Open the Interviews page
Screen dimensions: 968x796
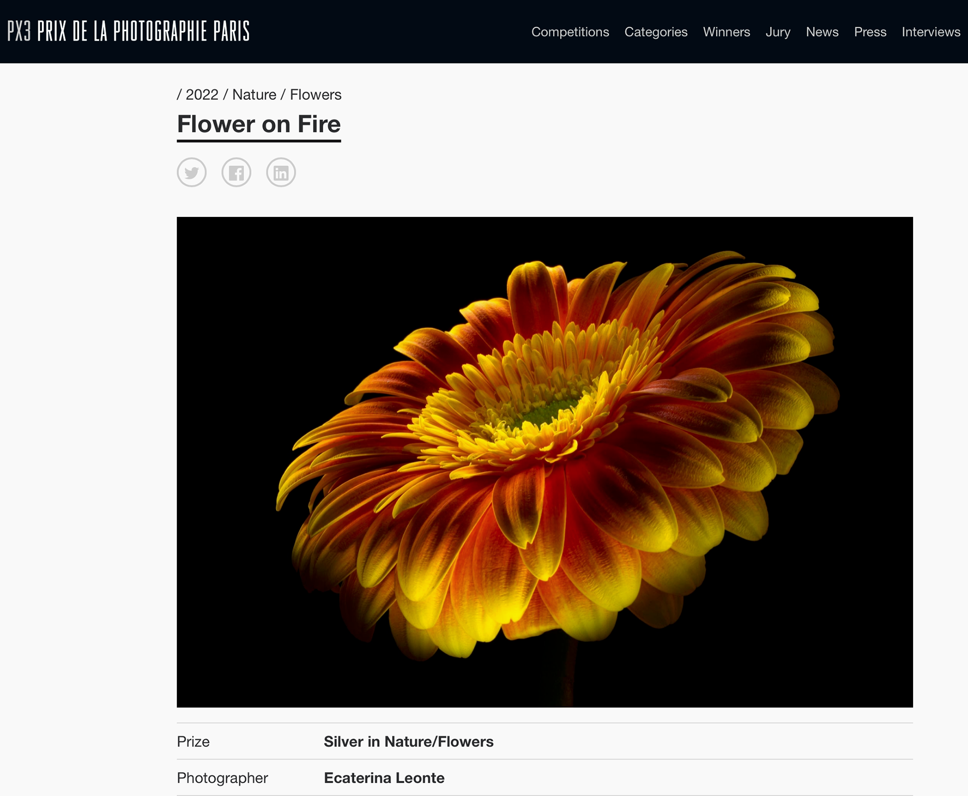click(x=931, y=32)
